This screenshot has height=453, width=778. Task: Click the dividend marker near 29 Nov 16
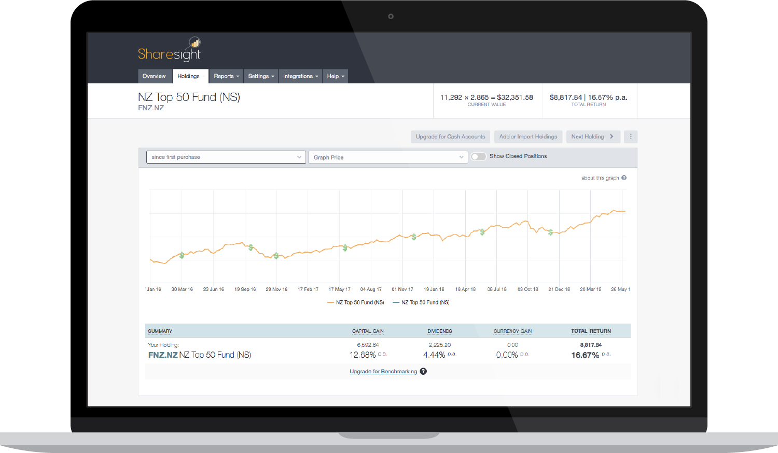click(276, 256)
